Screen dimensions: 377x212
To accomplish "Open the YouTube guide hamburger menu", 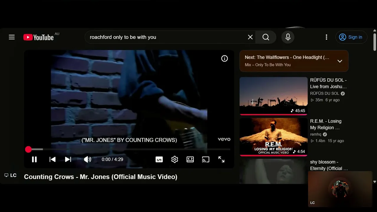I will click(12, 37).
